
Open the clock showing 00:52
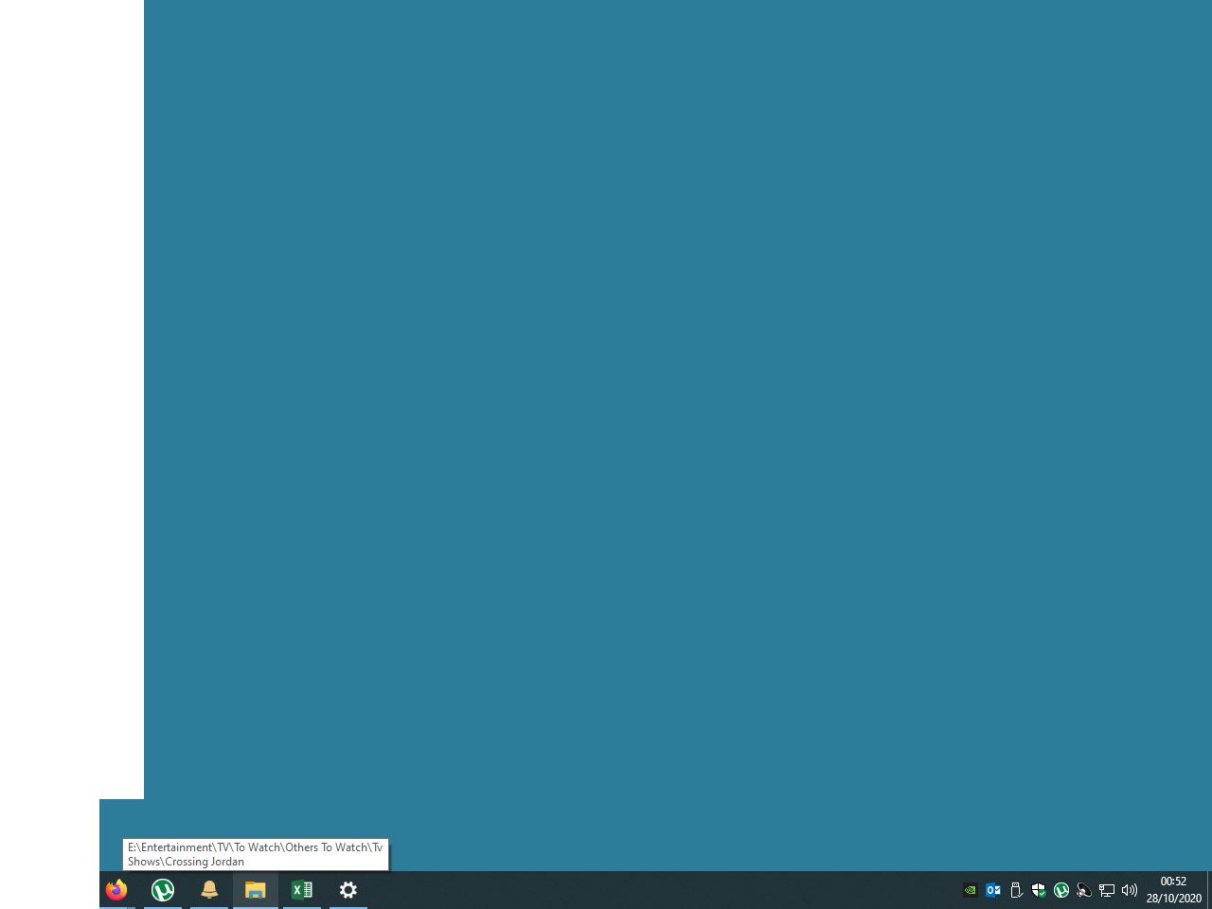[x=1174, y=890]
